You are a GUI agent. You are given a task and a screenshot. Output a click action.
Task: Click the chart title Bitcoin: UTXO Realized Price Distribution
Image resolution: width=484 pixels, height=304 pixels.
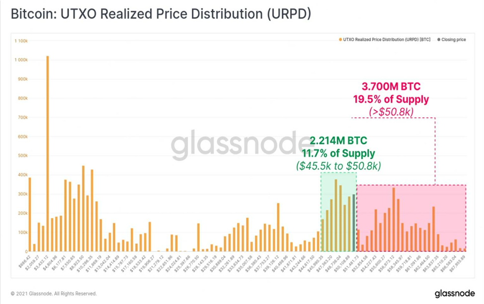(x=161, y=14)
